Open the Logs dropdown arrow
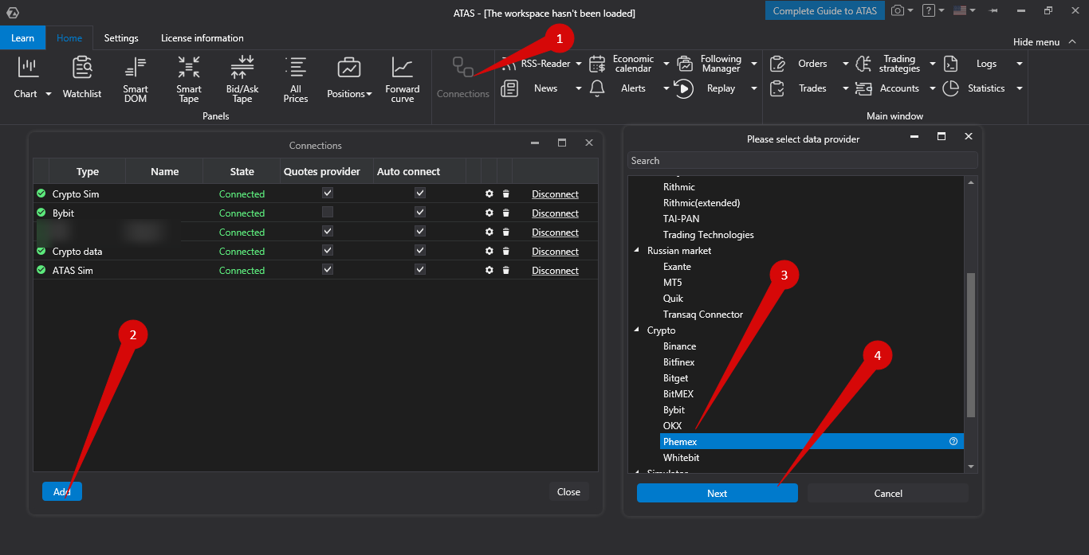This screenshot has width=1089, height=555. 1019,64
